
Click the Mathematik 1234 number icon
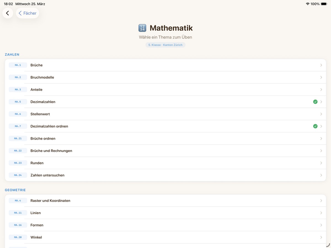[142, 28]
